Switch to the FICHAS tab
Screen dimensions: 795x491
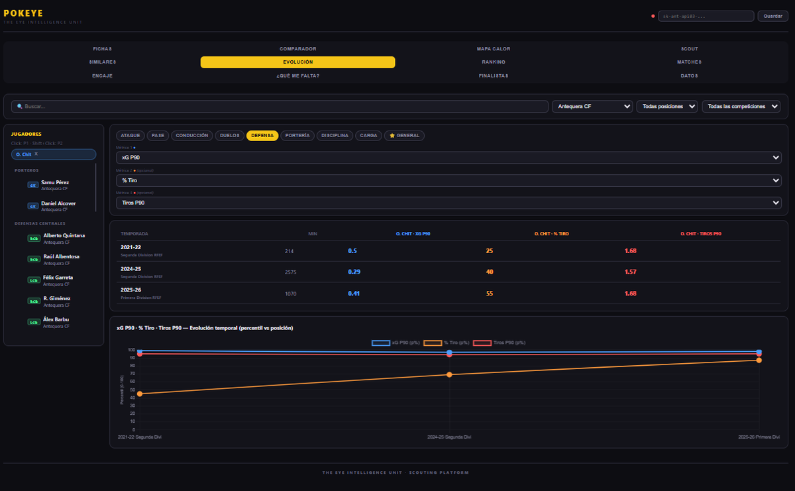coord(102,49)
